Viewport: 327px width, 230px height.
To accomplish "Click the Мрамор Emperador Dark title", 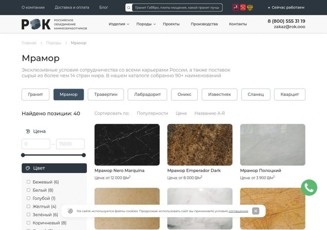I will point(194,170).
